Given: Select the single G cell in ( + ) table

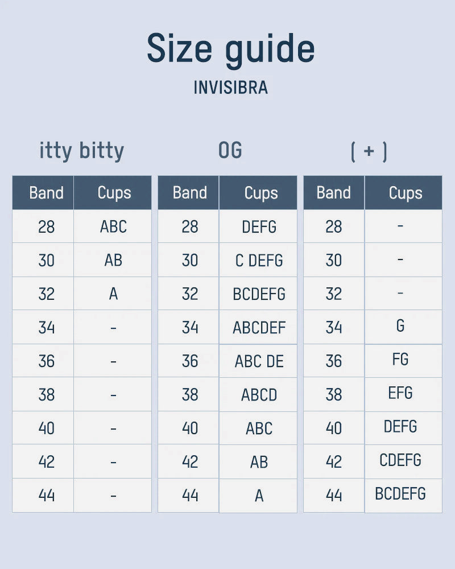Looking at the screenshot, I should point(400,326).
